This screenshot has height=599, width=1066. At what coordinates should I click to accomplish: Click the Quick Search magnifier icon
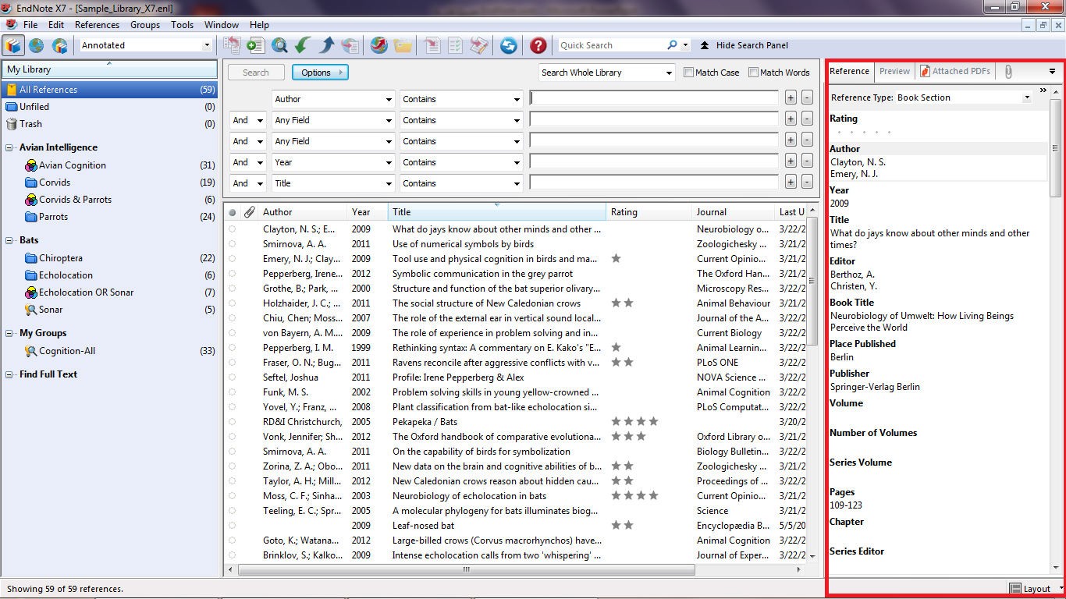click(x=672, y=45)
